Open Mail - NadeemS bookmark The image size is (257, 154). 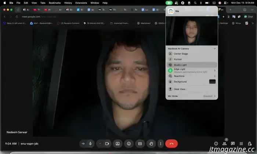pos(41,23)
